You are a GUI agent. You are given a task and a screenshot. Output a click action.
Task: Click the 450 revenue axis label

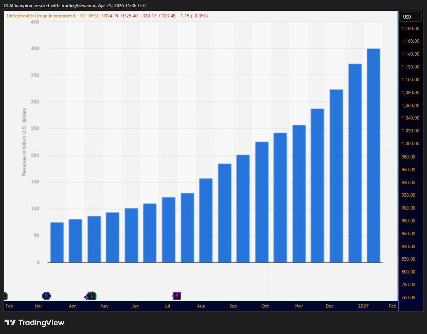click(x=35, y=22)
